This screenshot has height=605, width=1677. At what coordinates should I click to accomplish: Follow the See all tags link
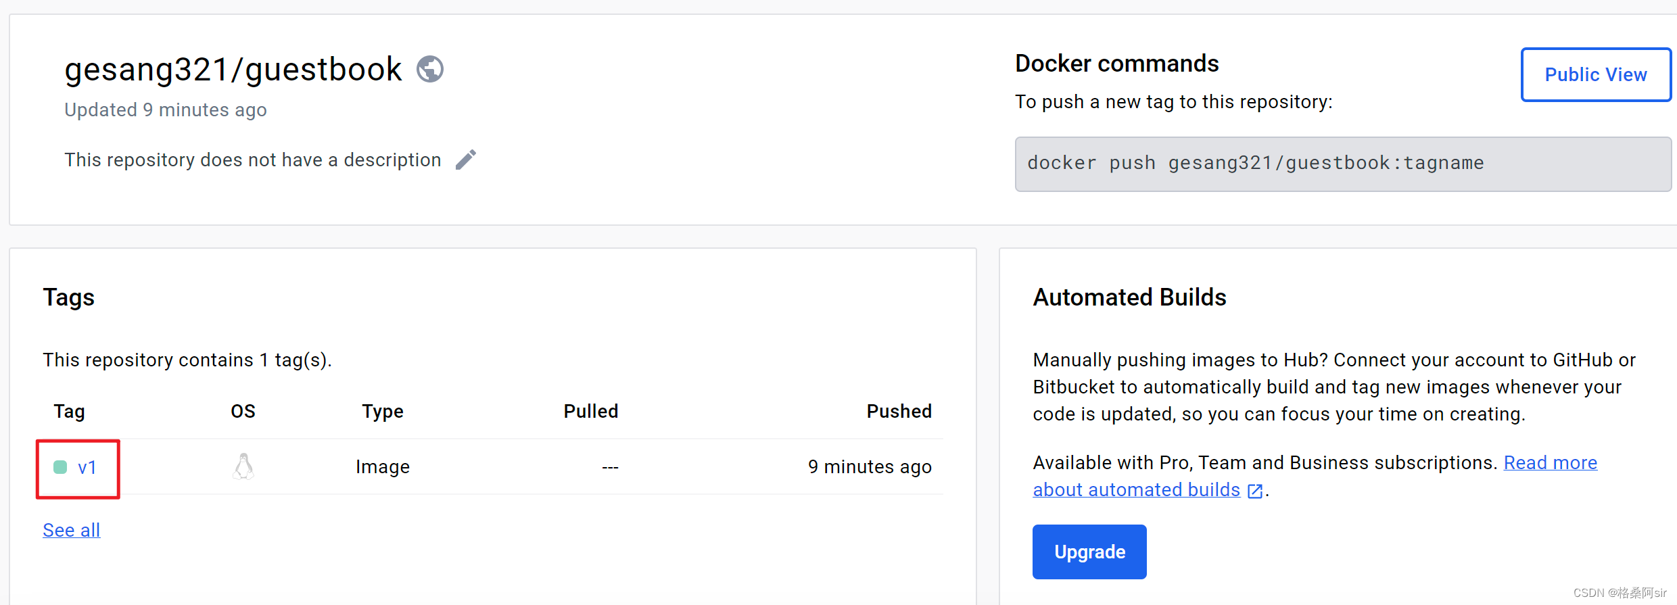72,530
